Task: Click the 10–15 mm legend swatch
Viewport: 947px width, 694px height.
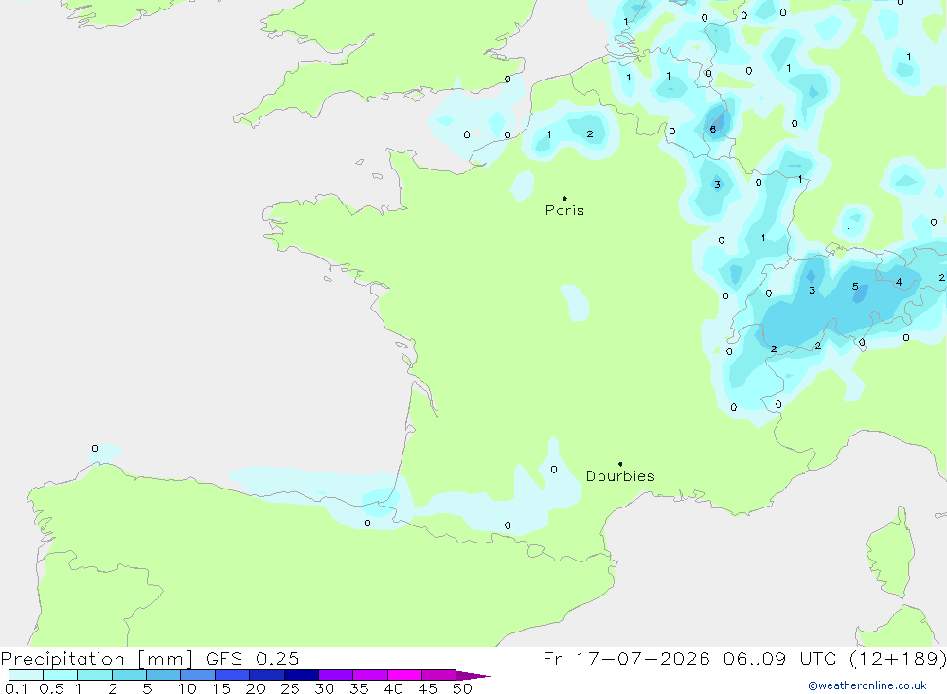Action: pyautogui.click(x=198, y=675)
